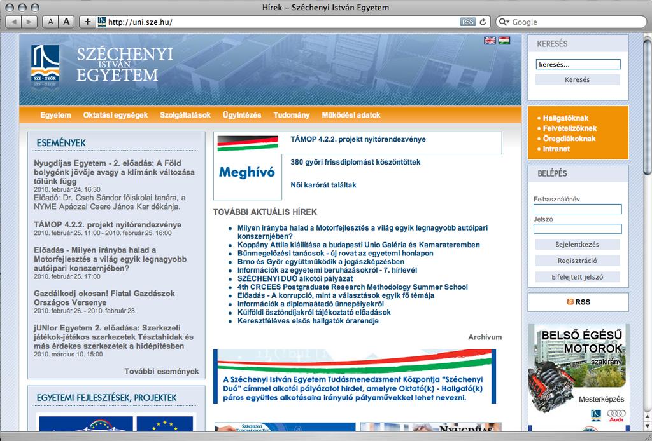Click the site favicon in address bar

tap(101, 22)
